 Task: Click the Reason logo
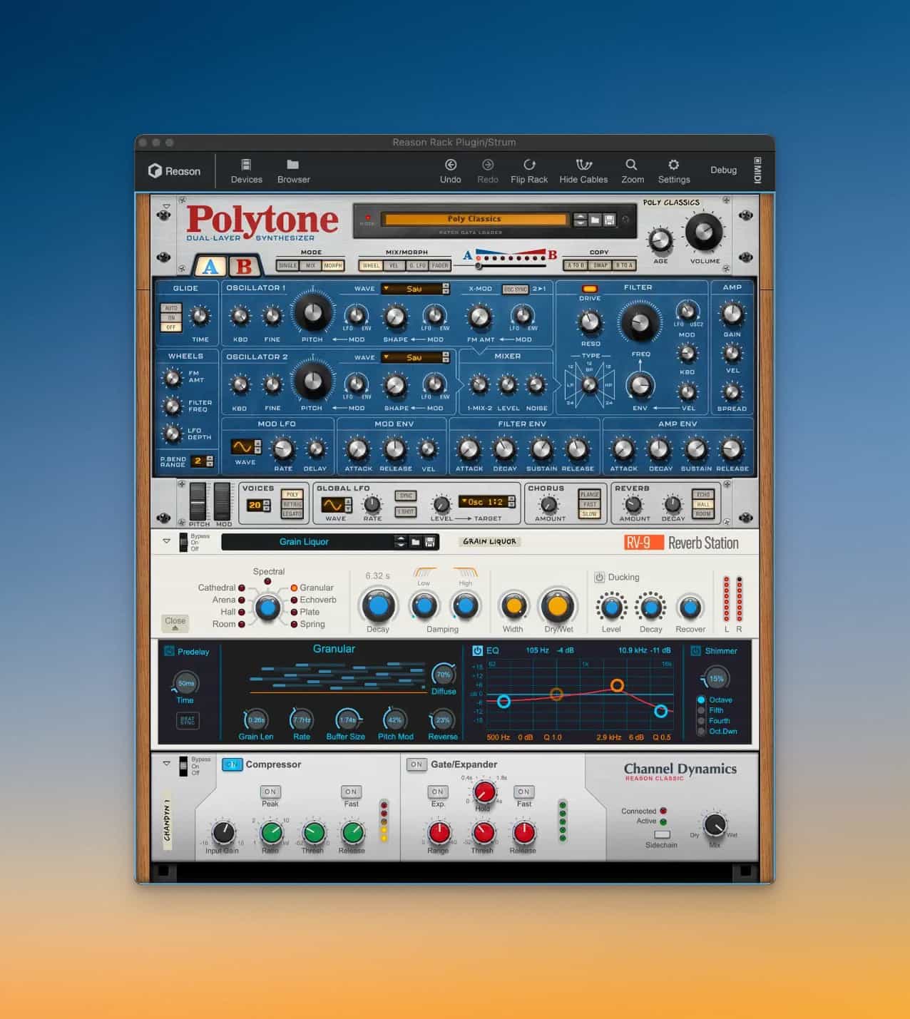tap(174, 171)
